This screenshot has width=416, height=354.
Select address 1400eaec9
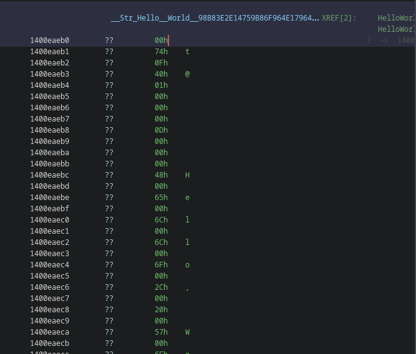[x=50, y=321]
